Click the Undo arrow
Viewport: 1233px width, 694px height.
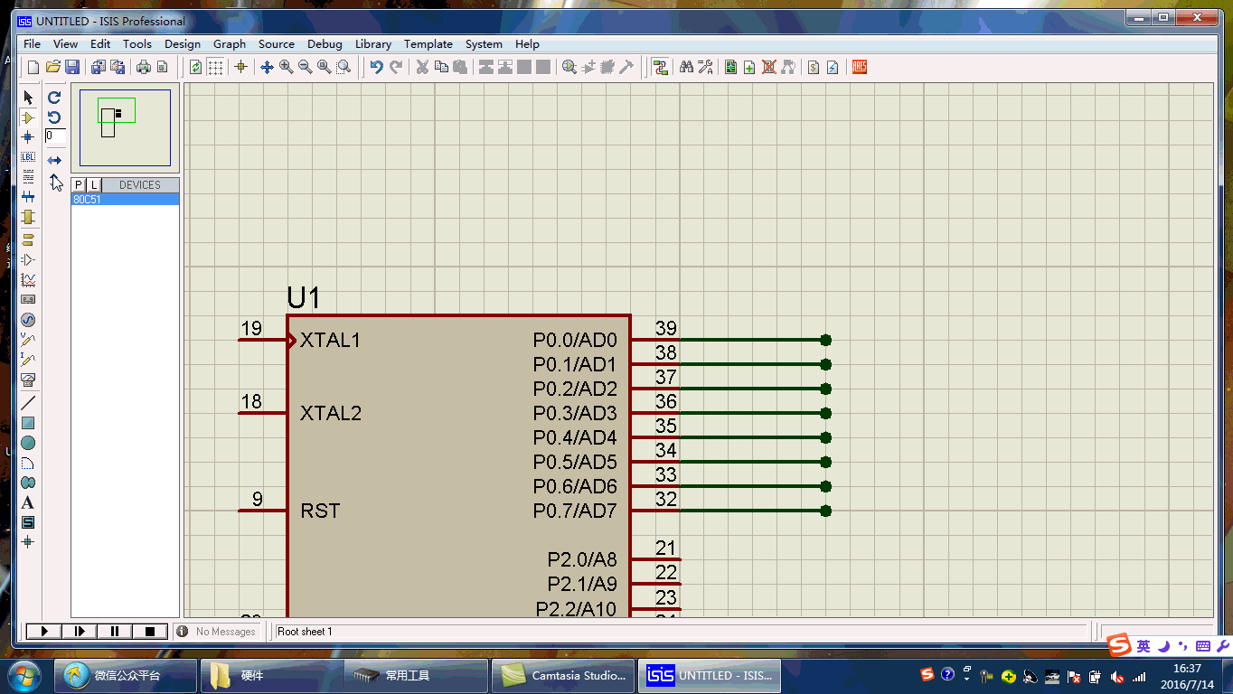pyautogui.click(x=377, y=67)
